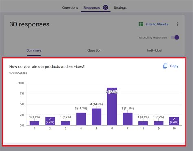Image resolution: width=193 pixels, height=151 pixels.
Task: Click the Copy chart icon
Action: (x=165, y=66)
